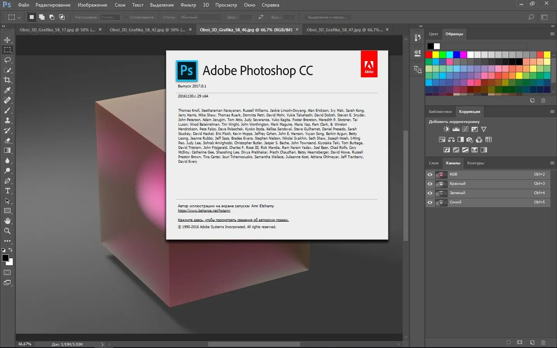Viewport: 557px width, 348px height.
Task: Open the tool preset picker arrow
Action: click(x=19, y=17)
